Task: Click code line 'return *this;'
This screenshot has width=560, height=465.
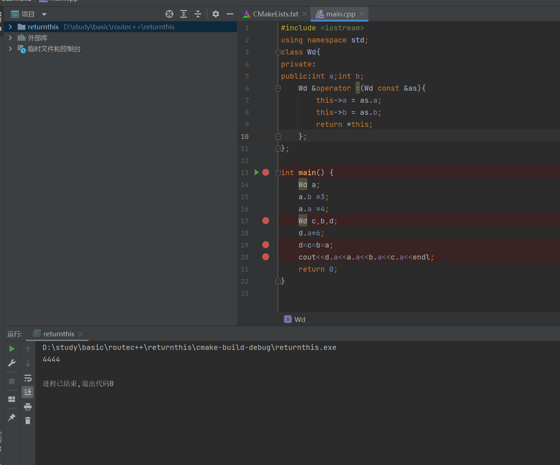Action: [344, 124]
